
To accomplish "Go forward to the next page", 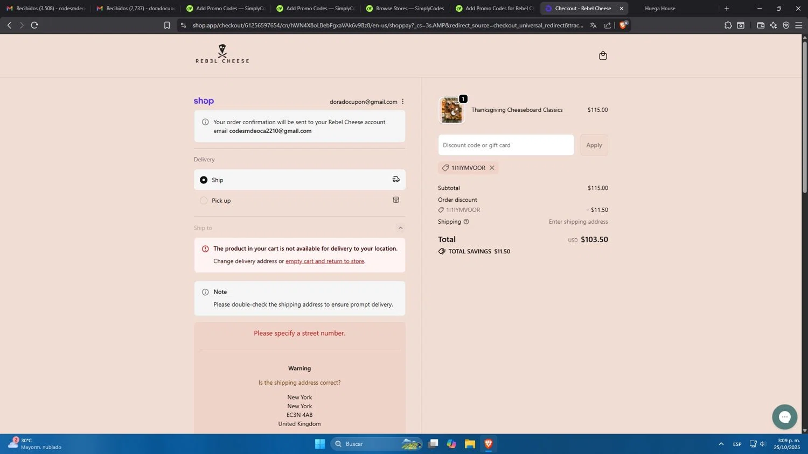I will pyautogui.click(x=22, y=25).
